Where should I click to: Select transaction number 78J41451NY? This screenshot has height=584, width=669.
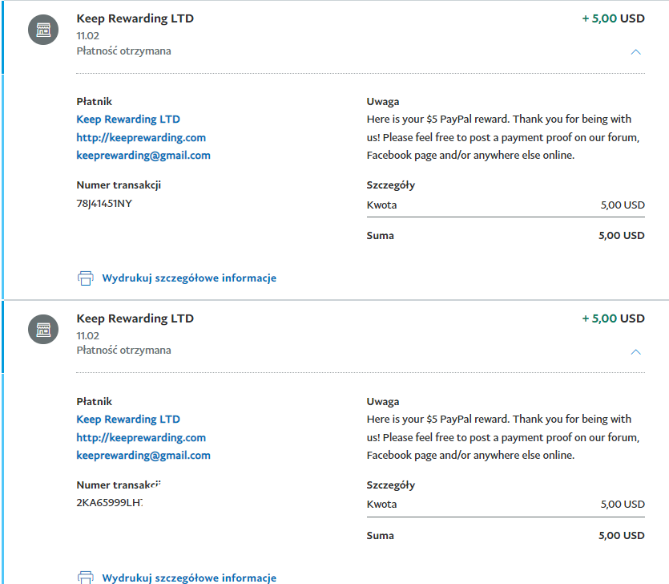coord(104,204)
